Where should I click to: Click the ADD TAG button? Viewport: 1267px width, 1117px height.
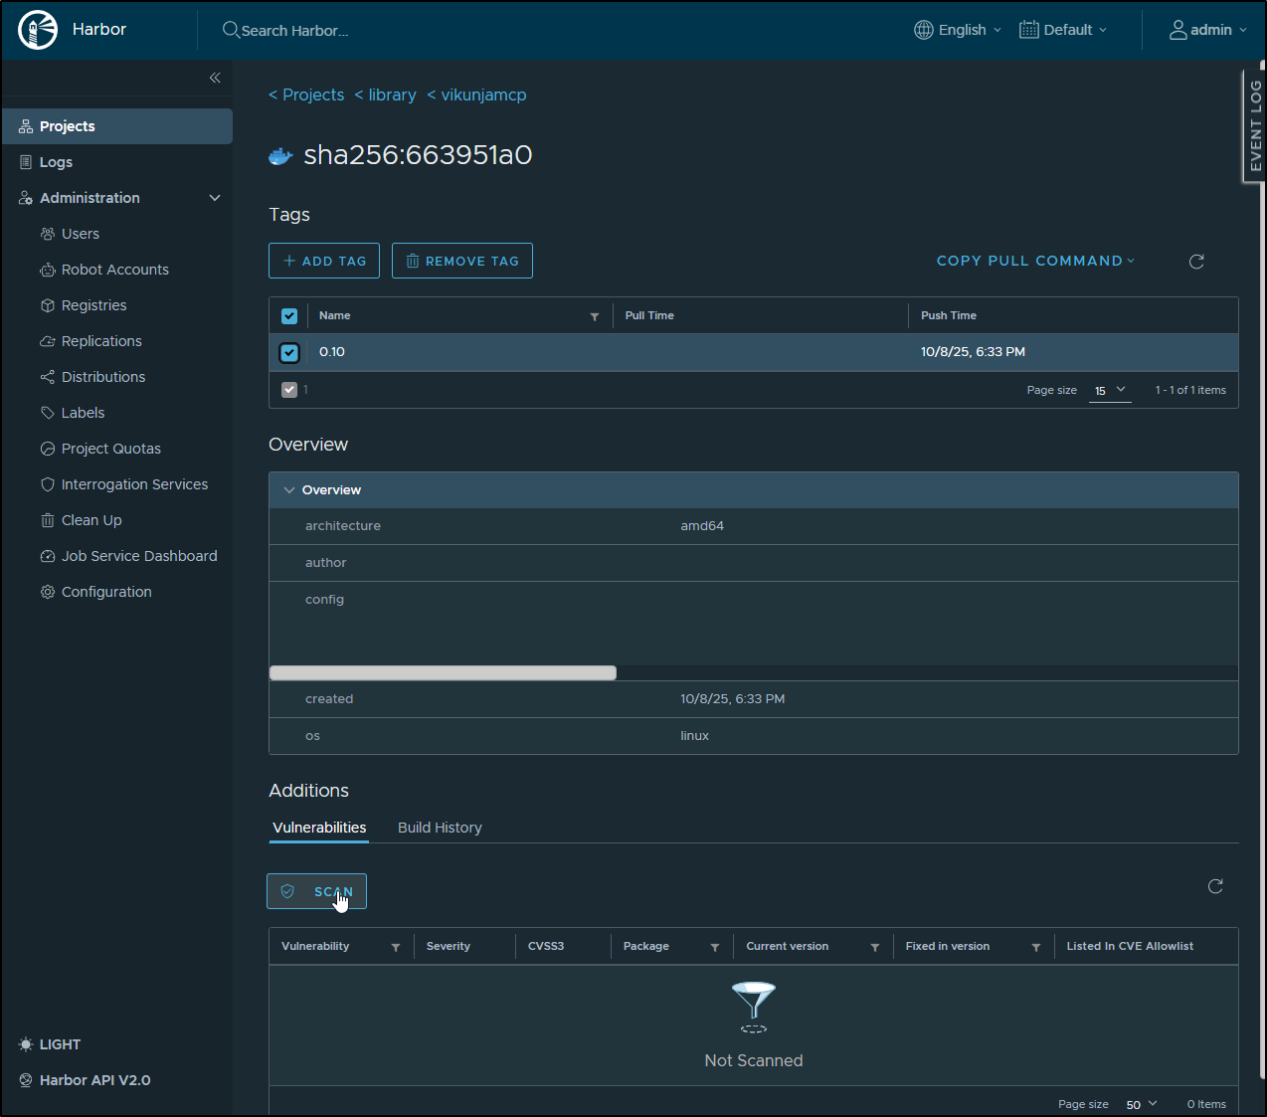324,261
